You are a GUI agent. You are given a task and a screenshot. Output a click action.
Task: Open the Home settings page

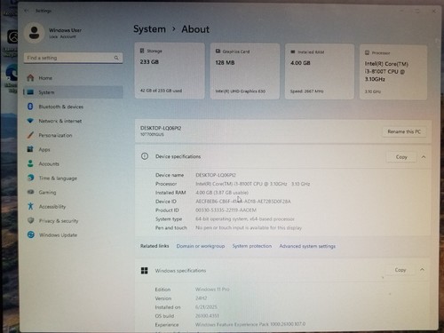coord(73,78)
